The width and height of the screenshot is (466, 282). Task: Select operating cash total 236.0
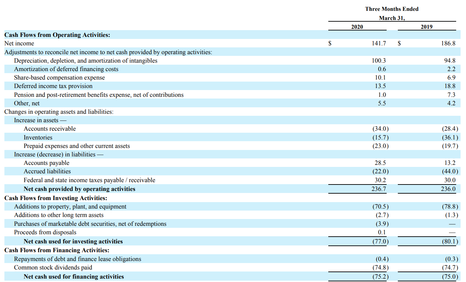[448, 189]
